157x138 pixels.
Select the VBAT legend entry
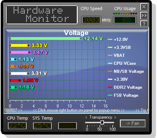pyautogui.click(x=116, y=55)
